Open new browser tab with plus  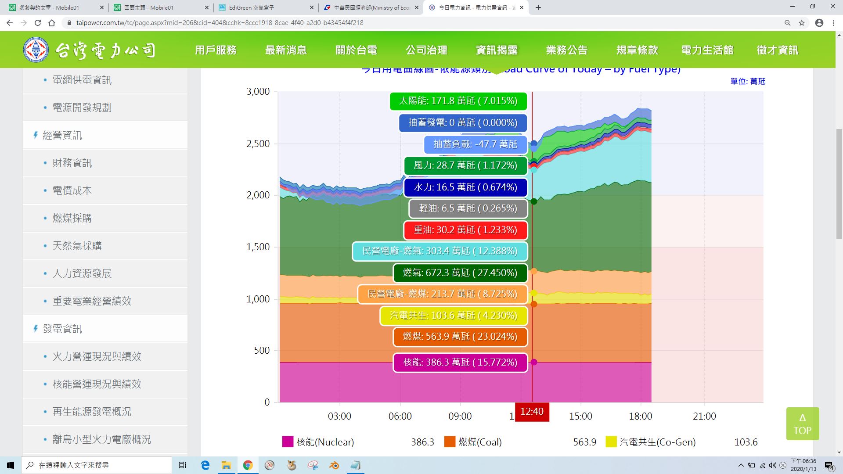click(x=538, y=7)
